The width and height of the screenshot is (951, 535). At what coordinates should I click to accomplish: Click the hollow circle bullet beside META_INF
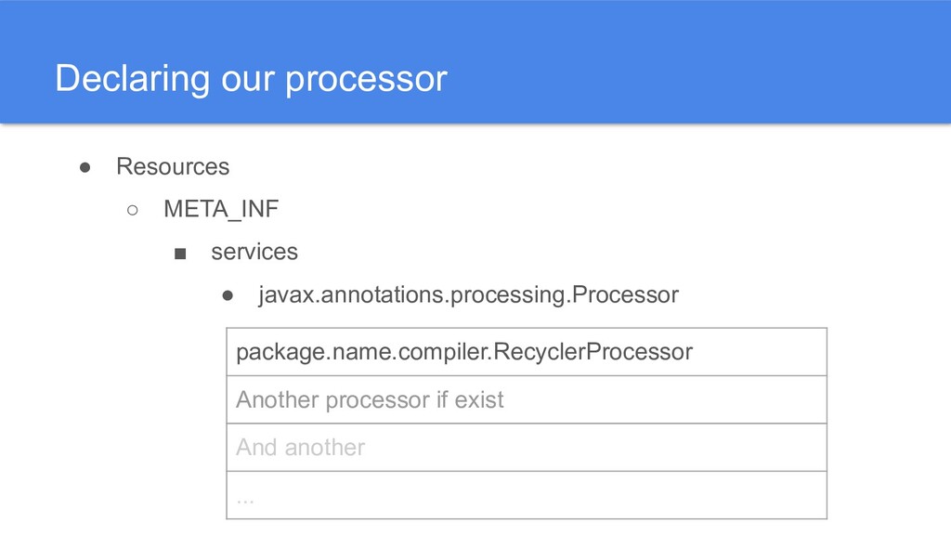tap(132, 210)
